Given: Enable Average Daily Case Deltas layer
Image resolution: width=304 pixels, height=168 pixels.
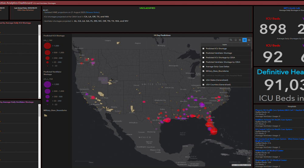Looking at the screenshot, I should pyautogui.click(x=203, y=67).
